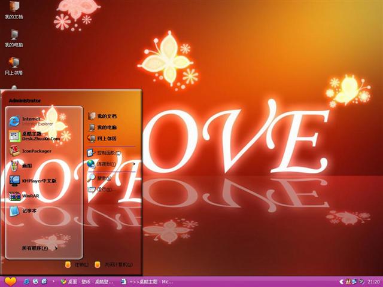Expand the 连接到(T) submenu

click(x=111, y=164)
